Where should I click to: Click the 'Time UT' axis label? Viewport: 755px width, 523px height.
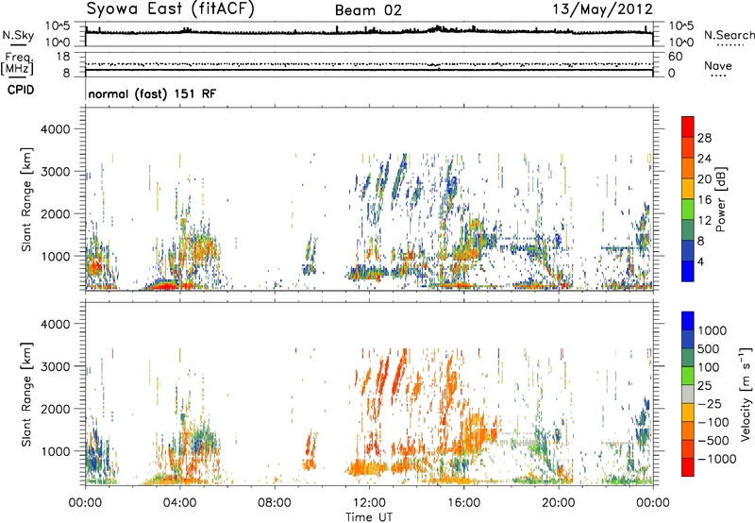pyautogui.click(x=369, y=517)
